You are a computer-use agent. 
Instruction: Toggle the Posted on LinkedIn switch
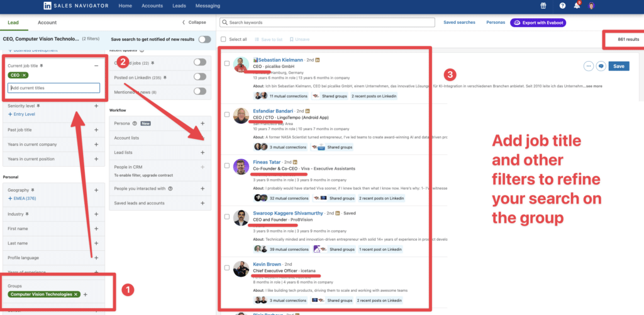coord(200,76)
